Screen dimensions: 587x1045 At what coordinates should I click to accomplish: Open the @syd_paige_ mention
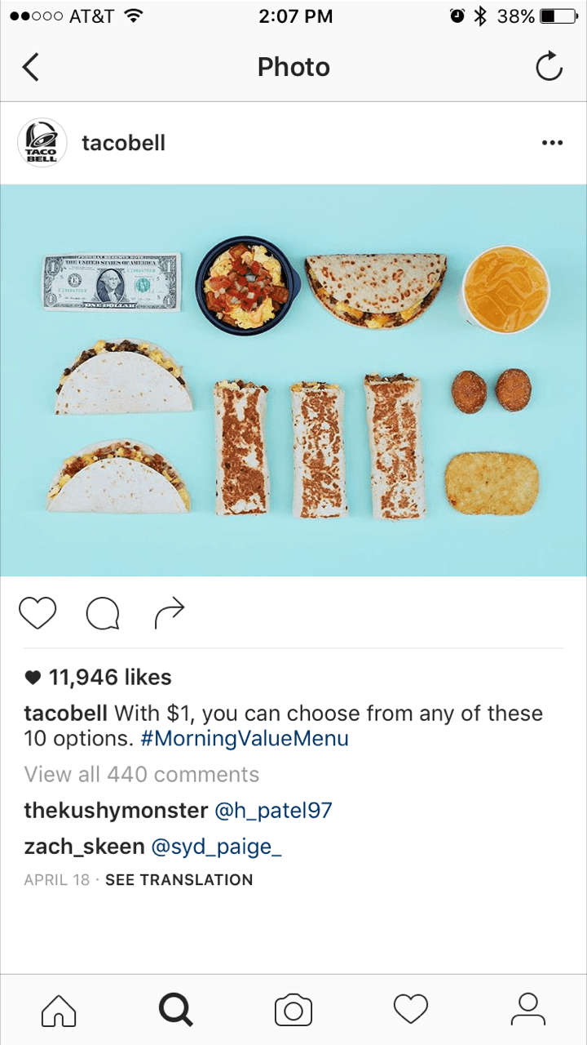tap(217, 847)
